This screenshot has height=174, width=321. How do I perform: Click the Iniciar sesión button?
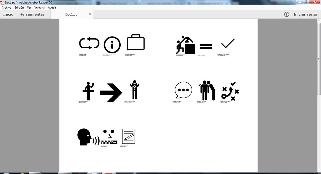pyautogui.click(x=306, y=14)
